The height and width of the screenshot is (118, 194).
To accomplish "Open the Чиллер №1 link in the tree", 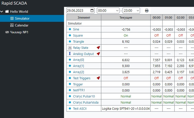I will pos(19,32).
